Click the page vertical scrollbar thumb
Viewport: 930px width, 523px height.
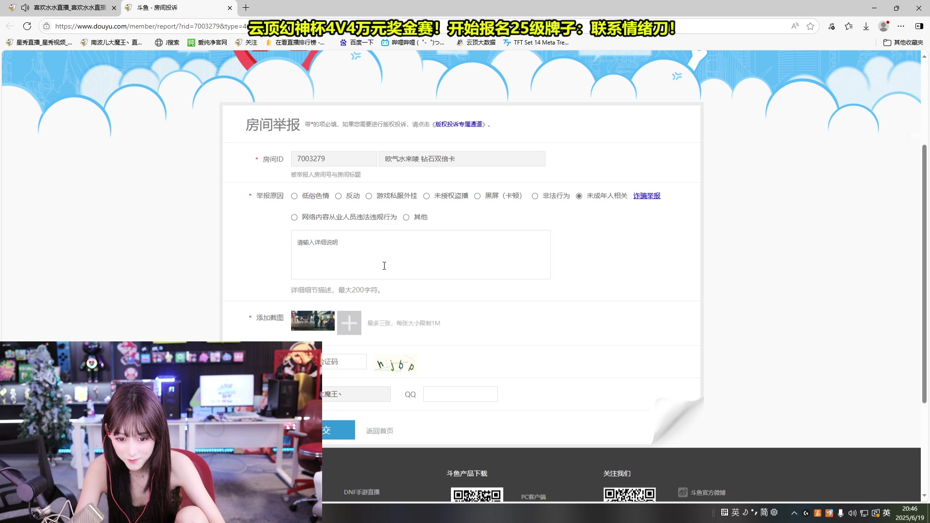(924, 274)
